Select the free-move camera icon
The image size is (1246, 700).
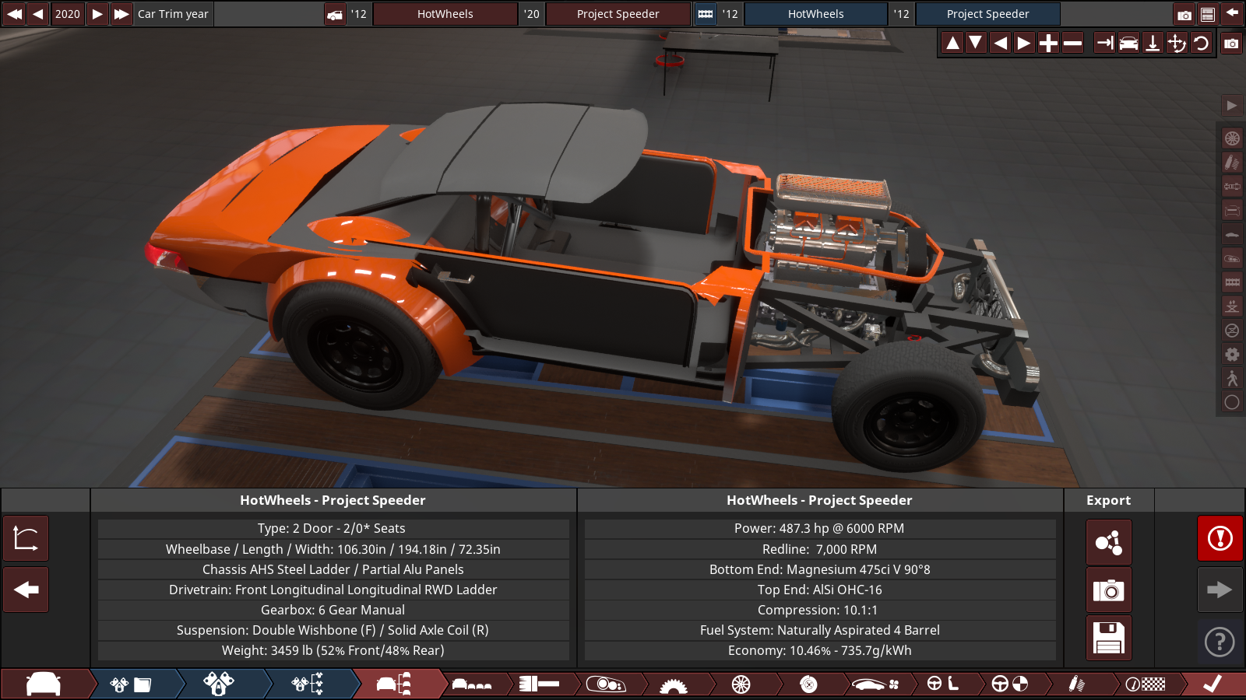click(1177, 44)
